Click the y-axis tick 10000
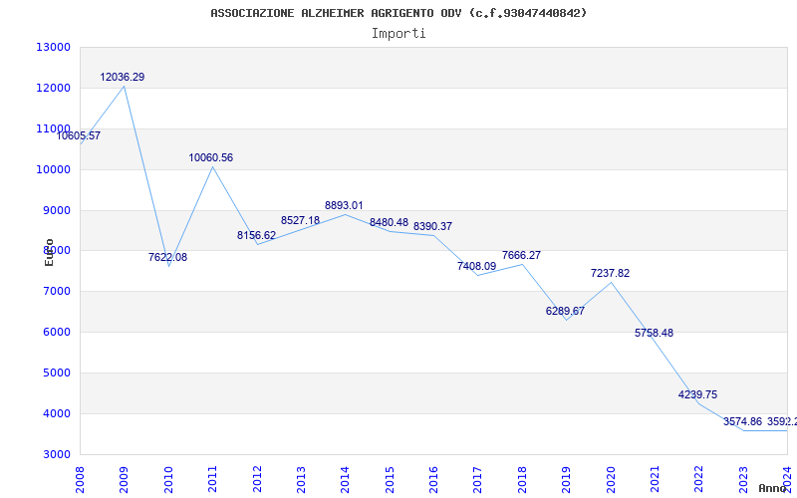Screen dimensions: 797x498 53,169
